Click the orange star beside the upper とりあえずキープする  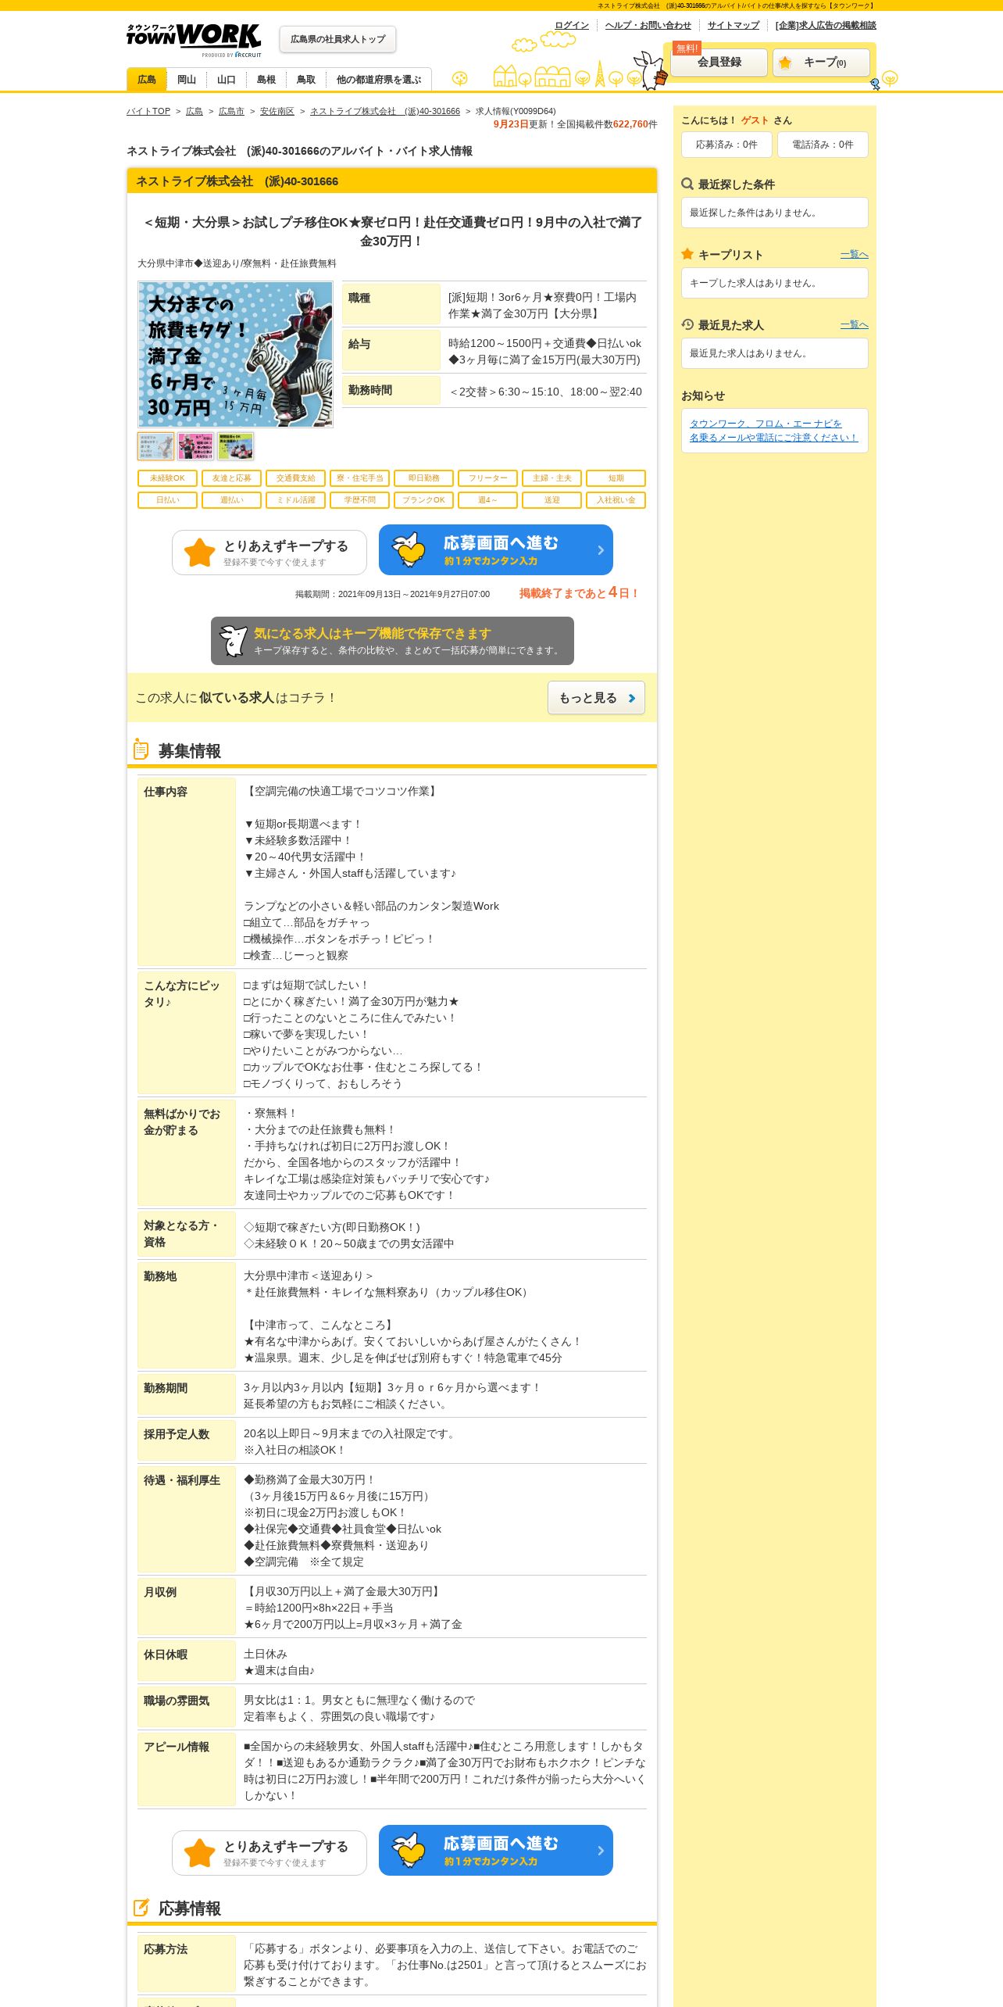pyautogui.click(x=199, y=553)
